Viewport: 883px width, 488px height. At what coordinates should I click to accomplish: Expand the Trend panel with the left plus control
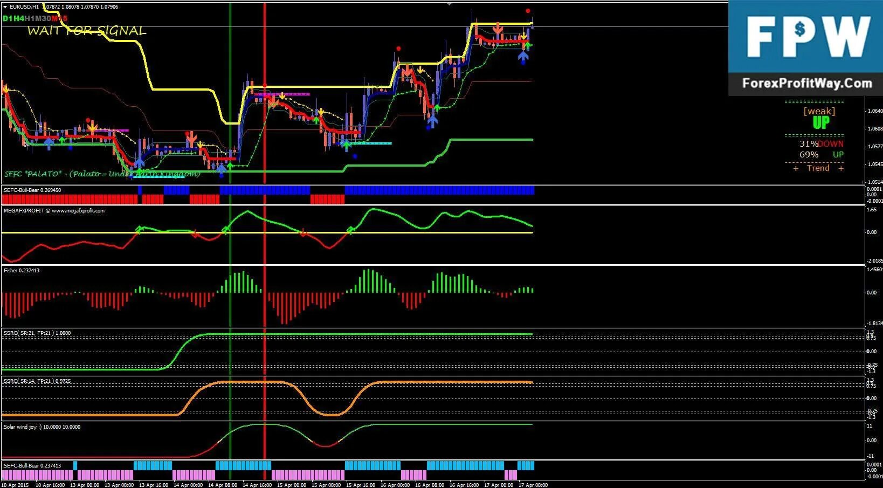[x=795, y=168]
